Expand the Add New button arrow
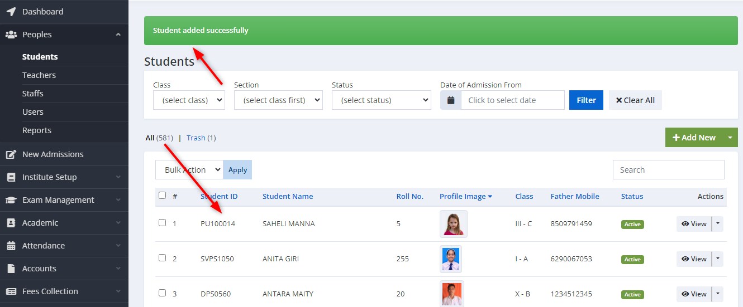This screenshot has height=307, width=743. [730, 138]
